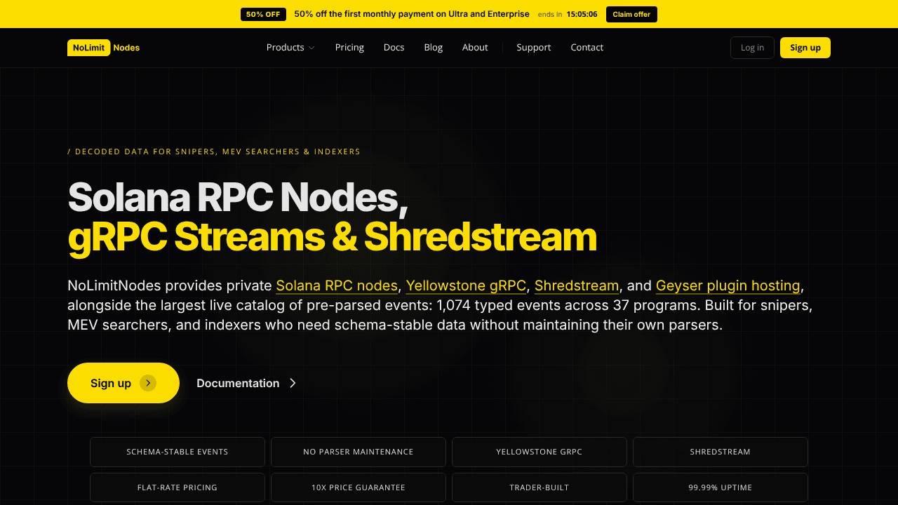Visit the About page
Screen dimensions: 898x505
point(475,48)
